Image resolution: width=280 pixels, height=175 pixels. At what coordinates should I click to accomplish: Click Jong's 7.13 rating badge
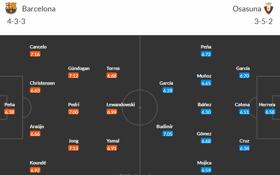(x=73, y=148)
